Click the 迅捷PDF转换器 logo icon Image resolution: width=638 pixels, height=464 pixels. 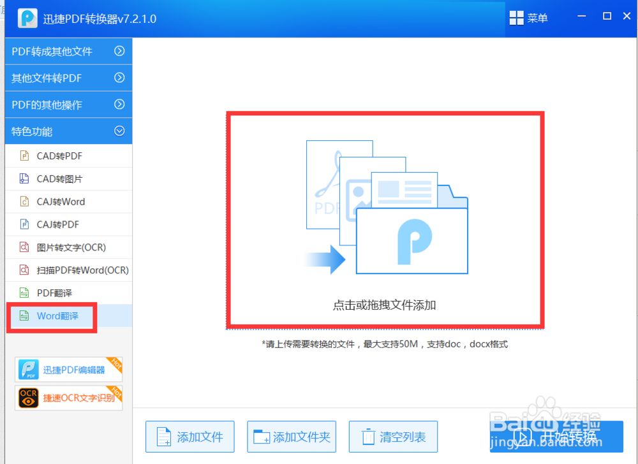pos(27,18)
